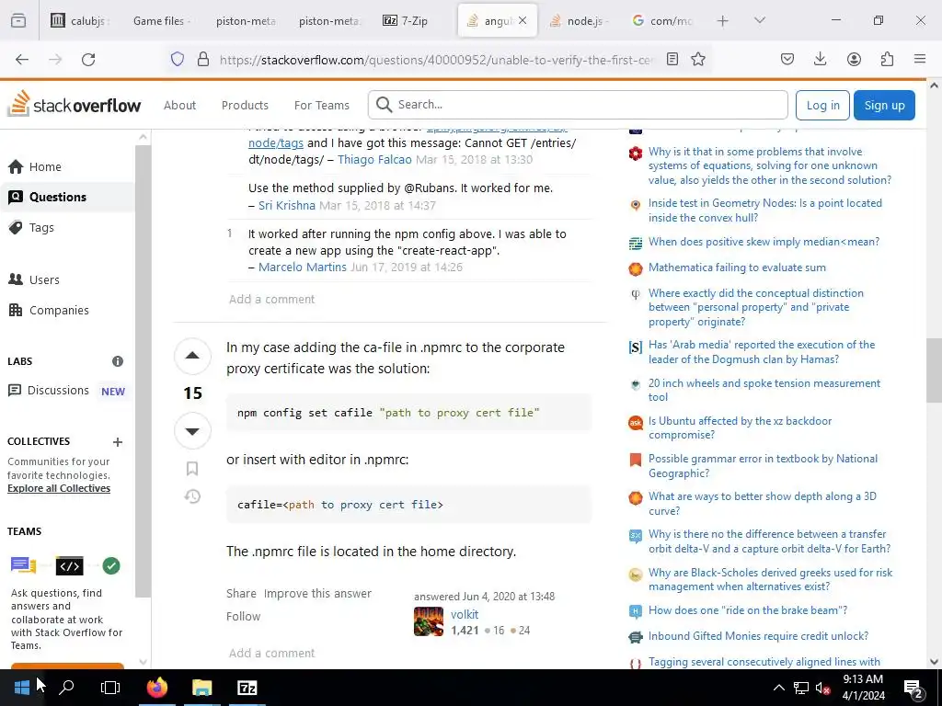Open tracking protection shield info
942x706 pixels.
point(178,59)
